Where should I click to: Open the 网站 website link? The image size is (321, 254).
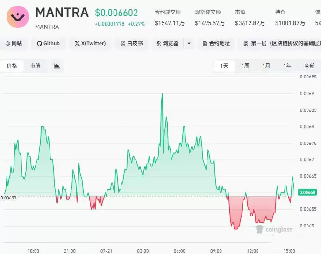pos(14,43)
